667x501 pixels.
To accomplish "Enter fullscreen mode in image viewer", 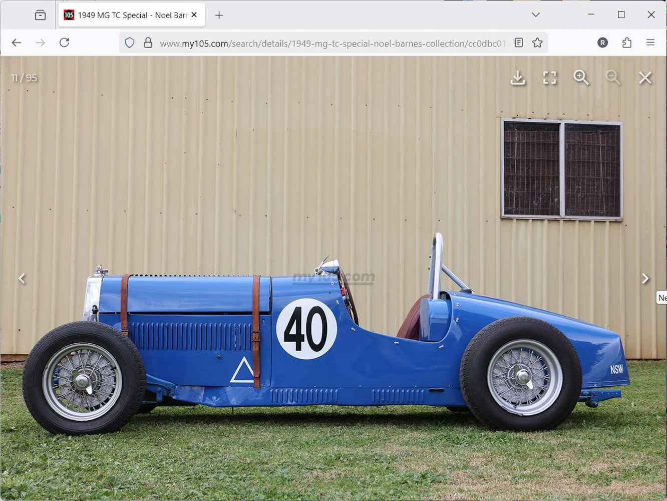I will pos(550,78).
